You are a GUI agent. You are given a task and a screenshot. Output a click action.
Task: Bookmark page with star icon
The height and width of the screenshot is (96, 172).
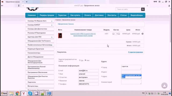147,6
